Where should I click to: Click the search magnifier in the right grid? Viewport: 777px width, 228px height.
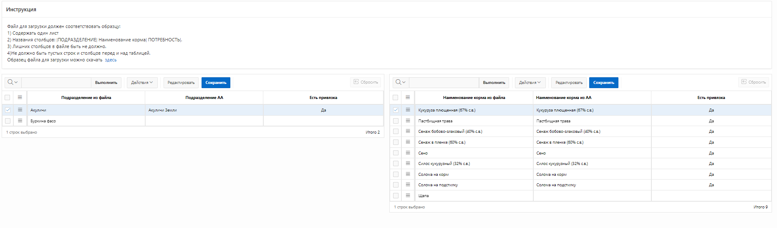[x=399, y=82]
